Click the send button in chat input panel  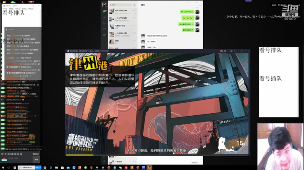pyautogui.click(x=36, y=159)
